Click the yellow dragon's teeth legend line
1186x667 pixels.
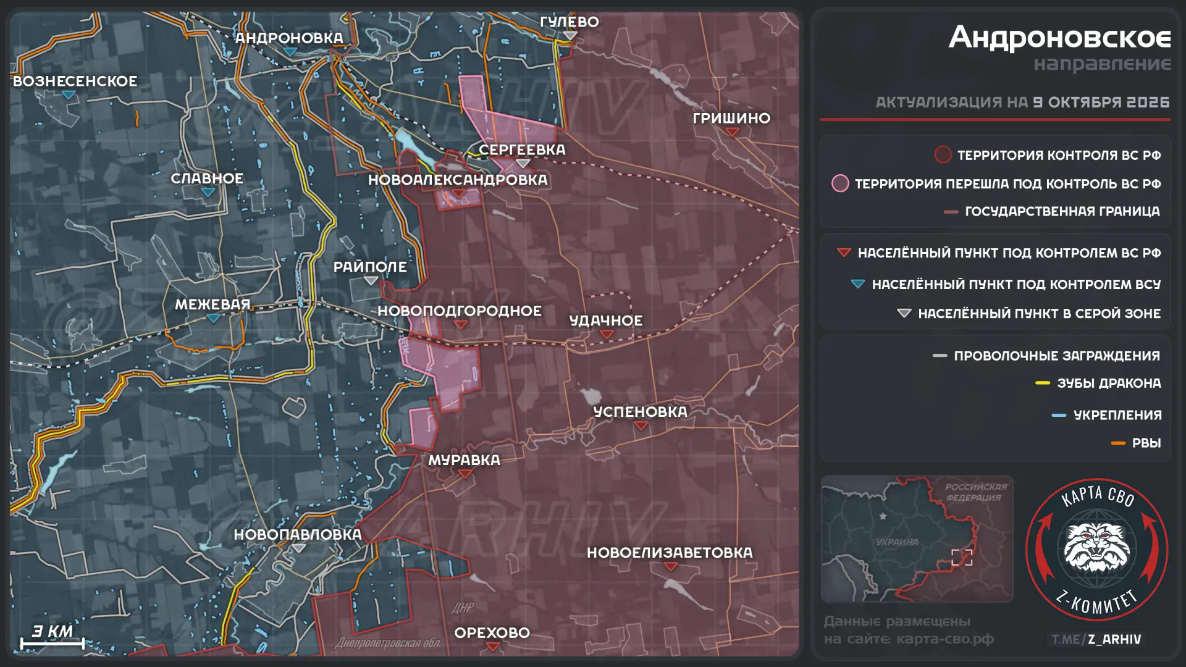click(1043, 384)
